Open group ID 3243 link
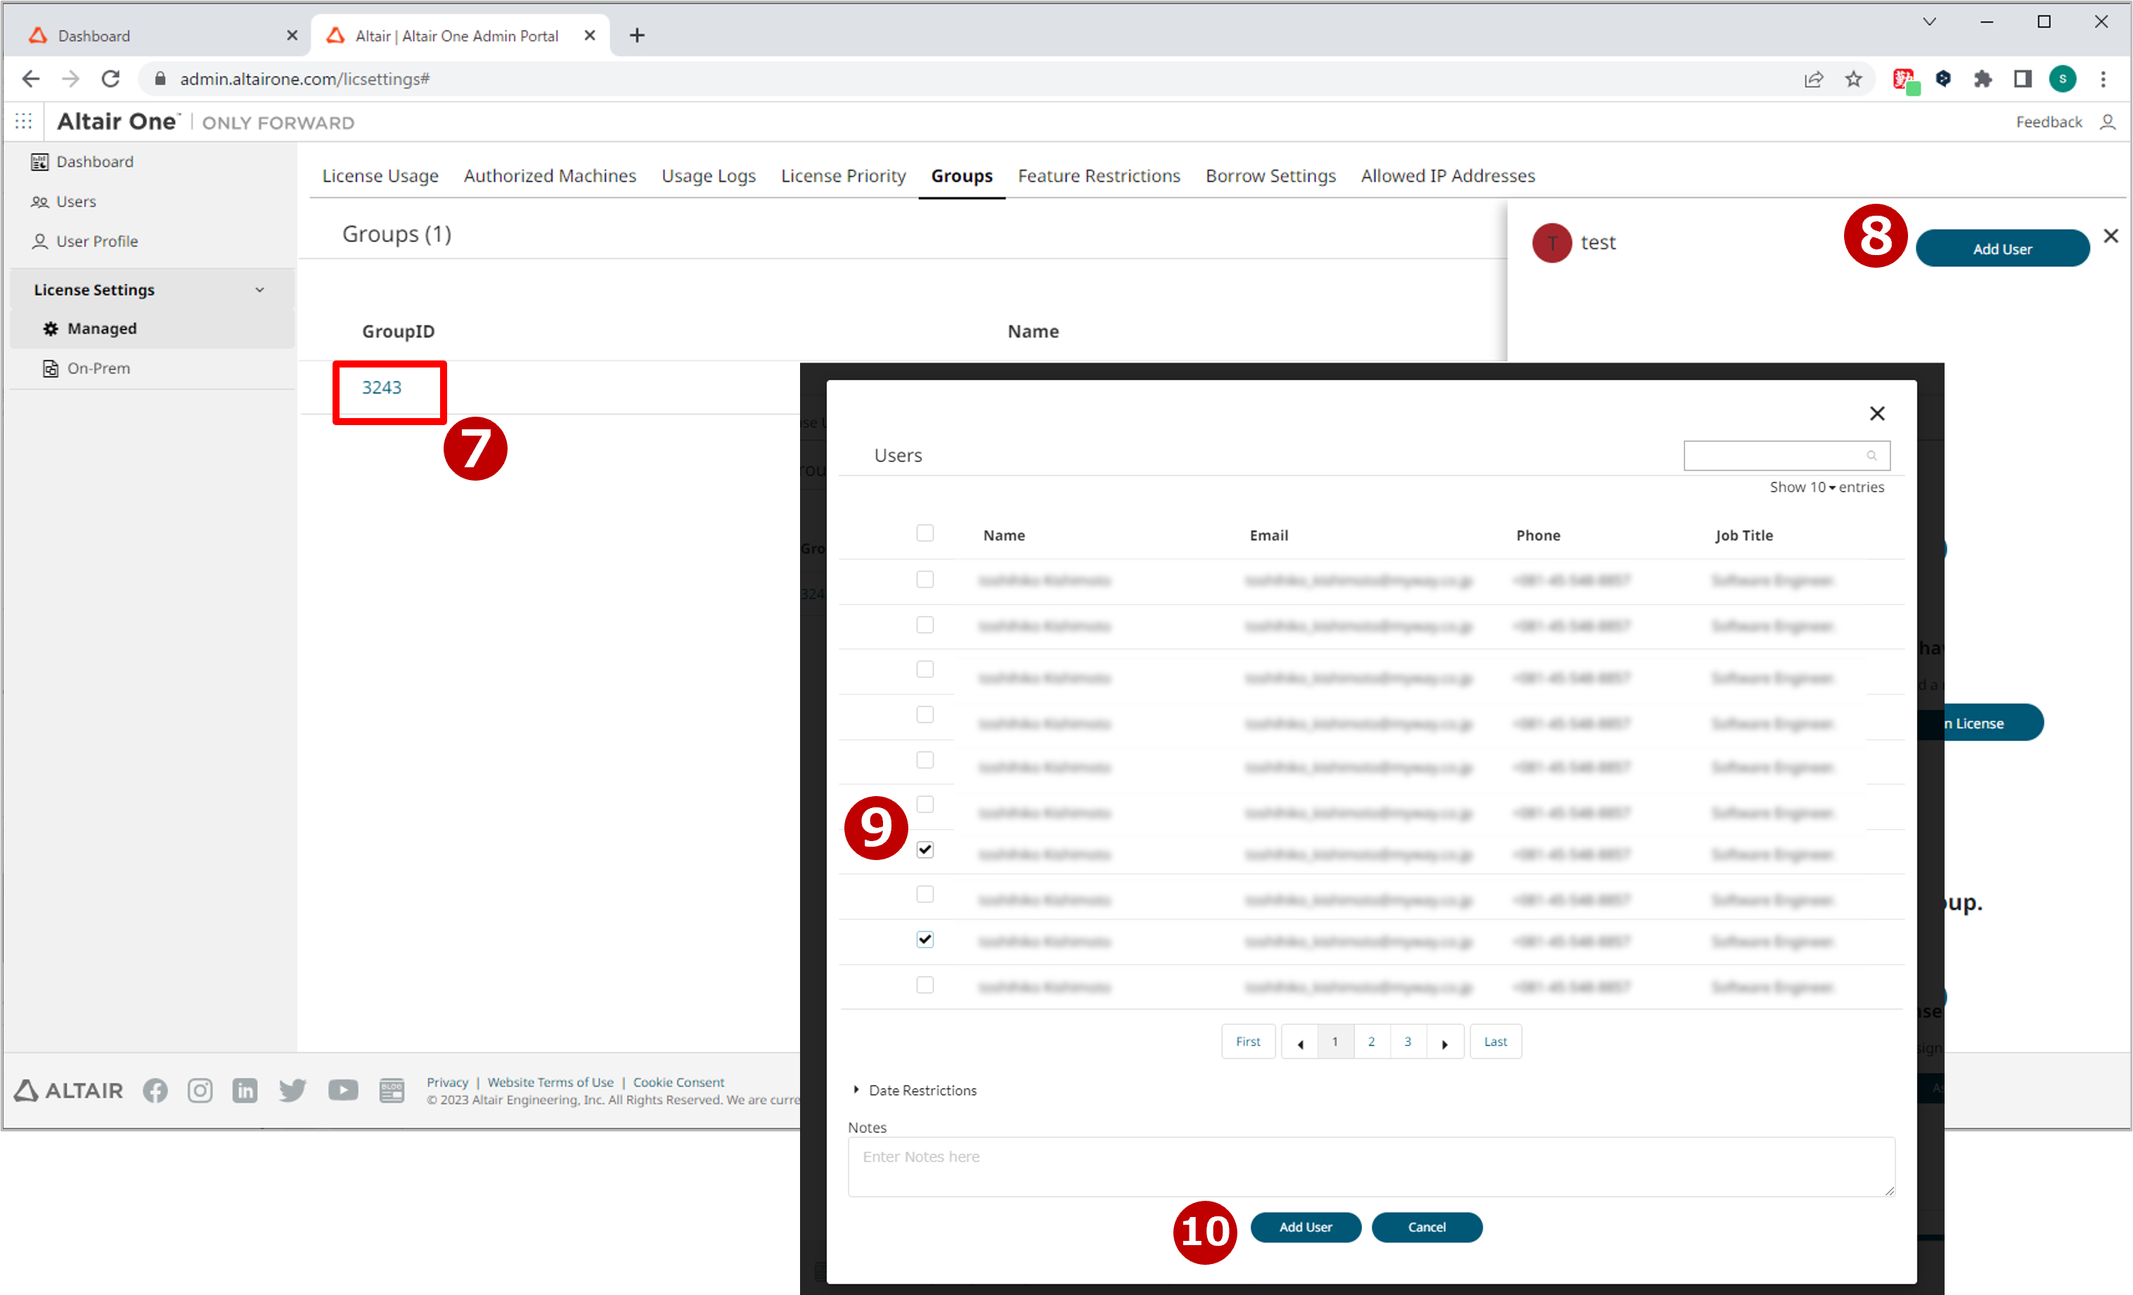This screenshot has width=2133, height=1295. pos(381,388)
